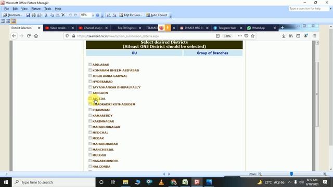Click browser hamburger menu icon
This screenshot has width=333, height=187.
pos(315,36)
